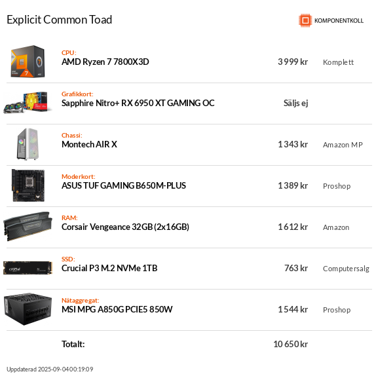Visit the Komplett store link
This screenshot has height=378, width=378.
pyautogui.click(x=338, y=62)
